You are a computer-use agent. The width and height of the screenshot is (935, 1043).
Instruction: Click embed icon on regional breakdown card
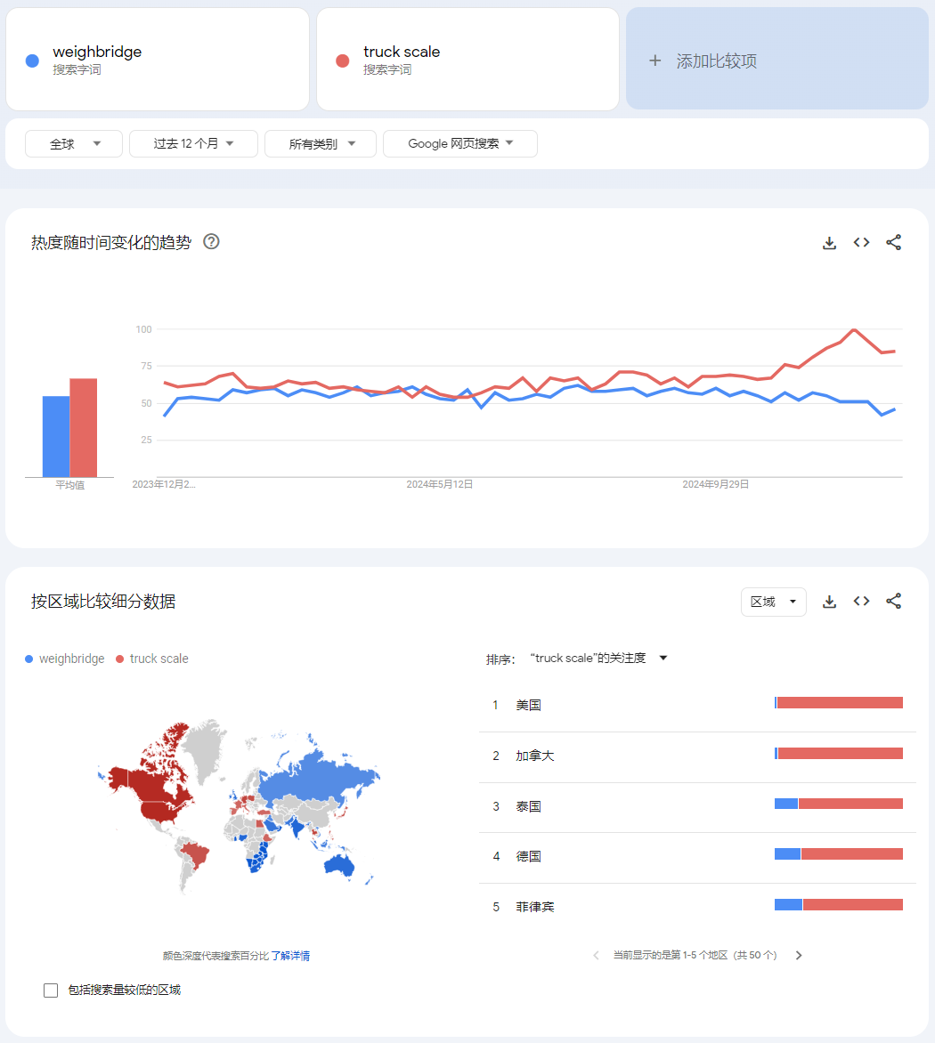click(861, 602)
